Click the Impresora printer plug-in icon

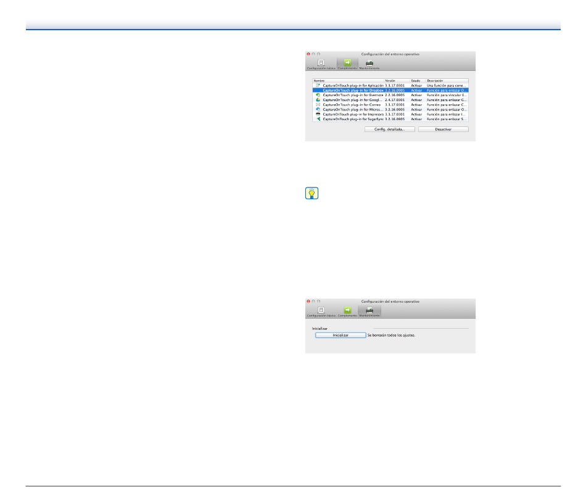coord(318,114)
